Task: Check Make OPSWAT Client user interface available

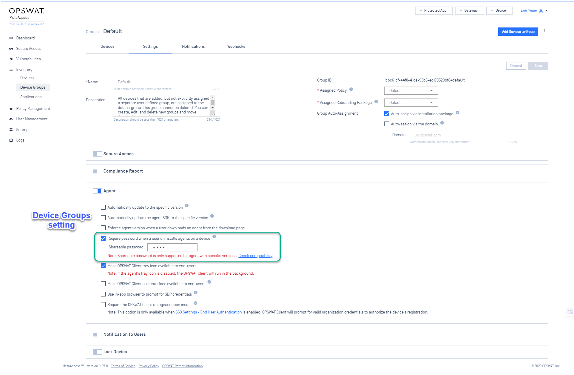Action: click(103, 284)
